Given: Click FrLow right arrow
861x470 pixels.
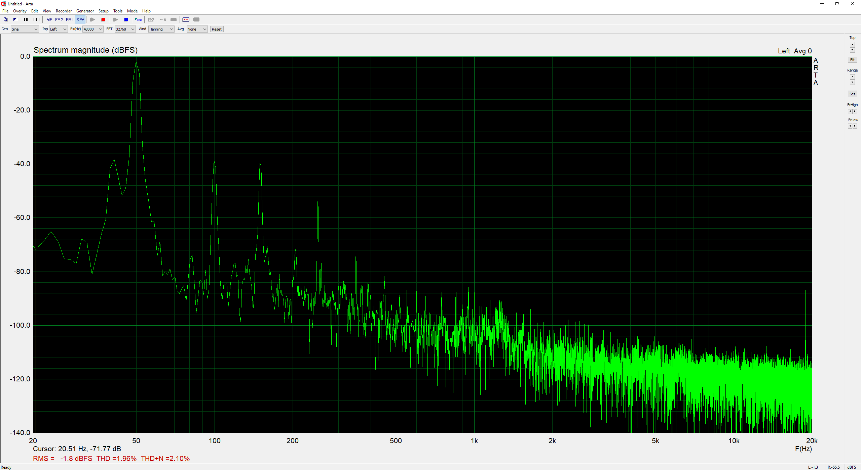Looking at the screenshot, I should (855, 126).
